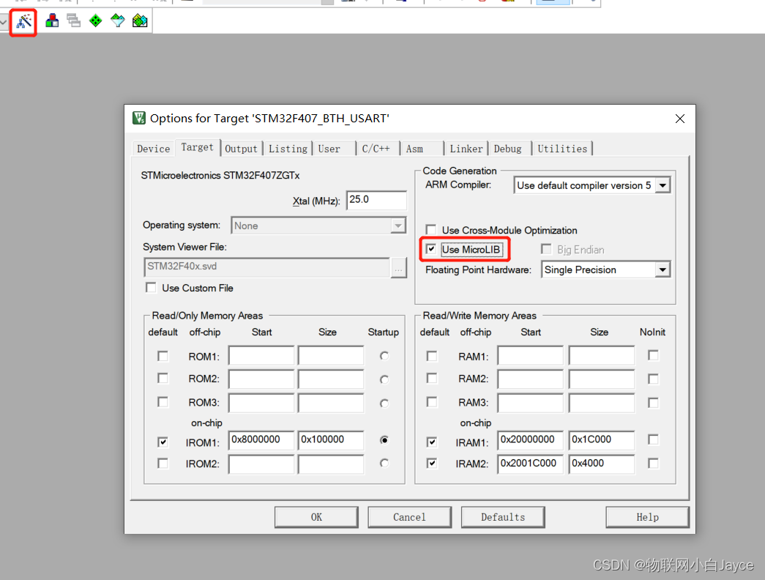Image resolution: width=765 pixels, height=580 pixels.
Task: Switch to the C/C++ tab
Action: coord(376,149)
